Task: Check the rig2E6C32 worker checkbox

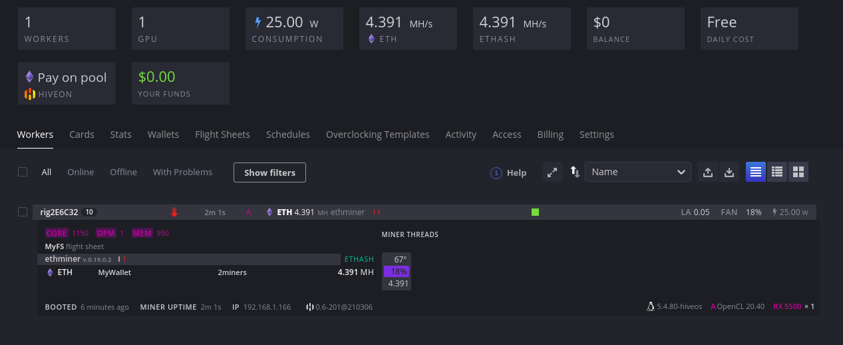Action: coord(23,212)
